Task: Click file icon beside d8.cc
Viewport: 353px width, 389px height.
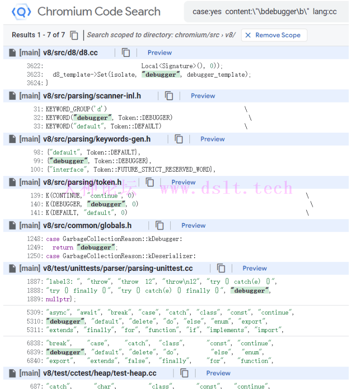Action: click(12, 53)
